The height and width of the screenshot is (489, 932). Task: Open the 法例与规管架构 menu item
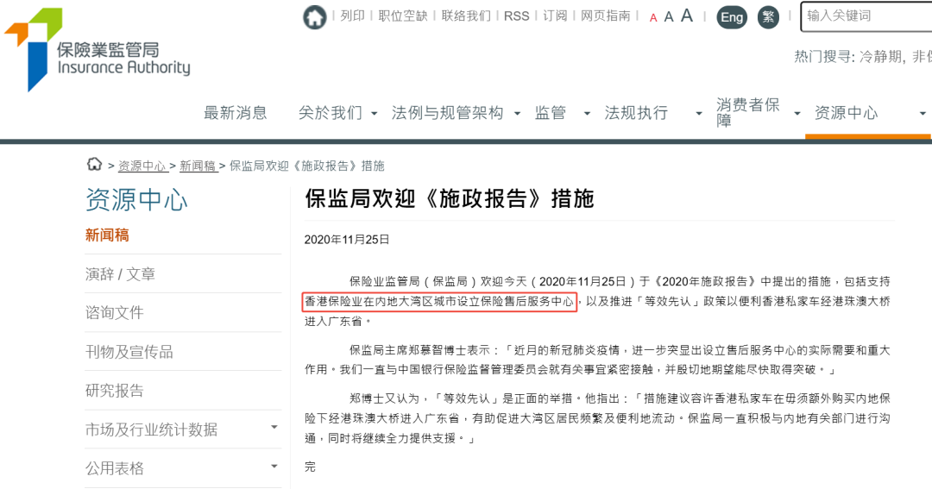(x=448, y=112)
